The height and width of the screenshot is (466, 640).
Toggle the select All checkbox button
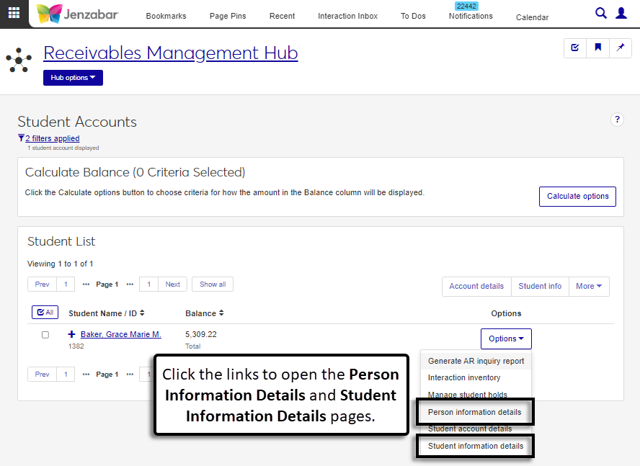[44, 313]
